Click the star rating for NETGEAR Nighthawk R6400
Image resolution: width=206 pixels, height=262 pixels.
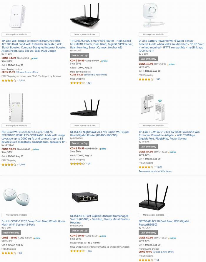coord(77,164)
